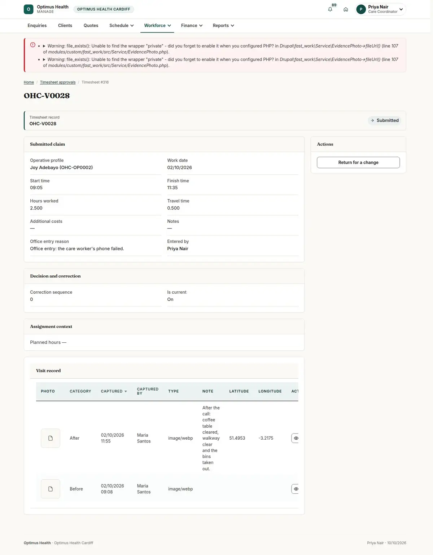Click latitude value 51.4953
Viewport: 433px width, 555px height.
point(237,438)
